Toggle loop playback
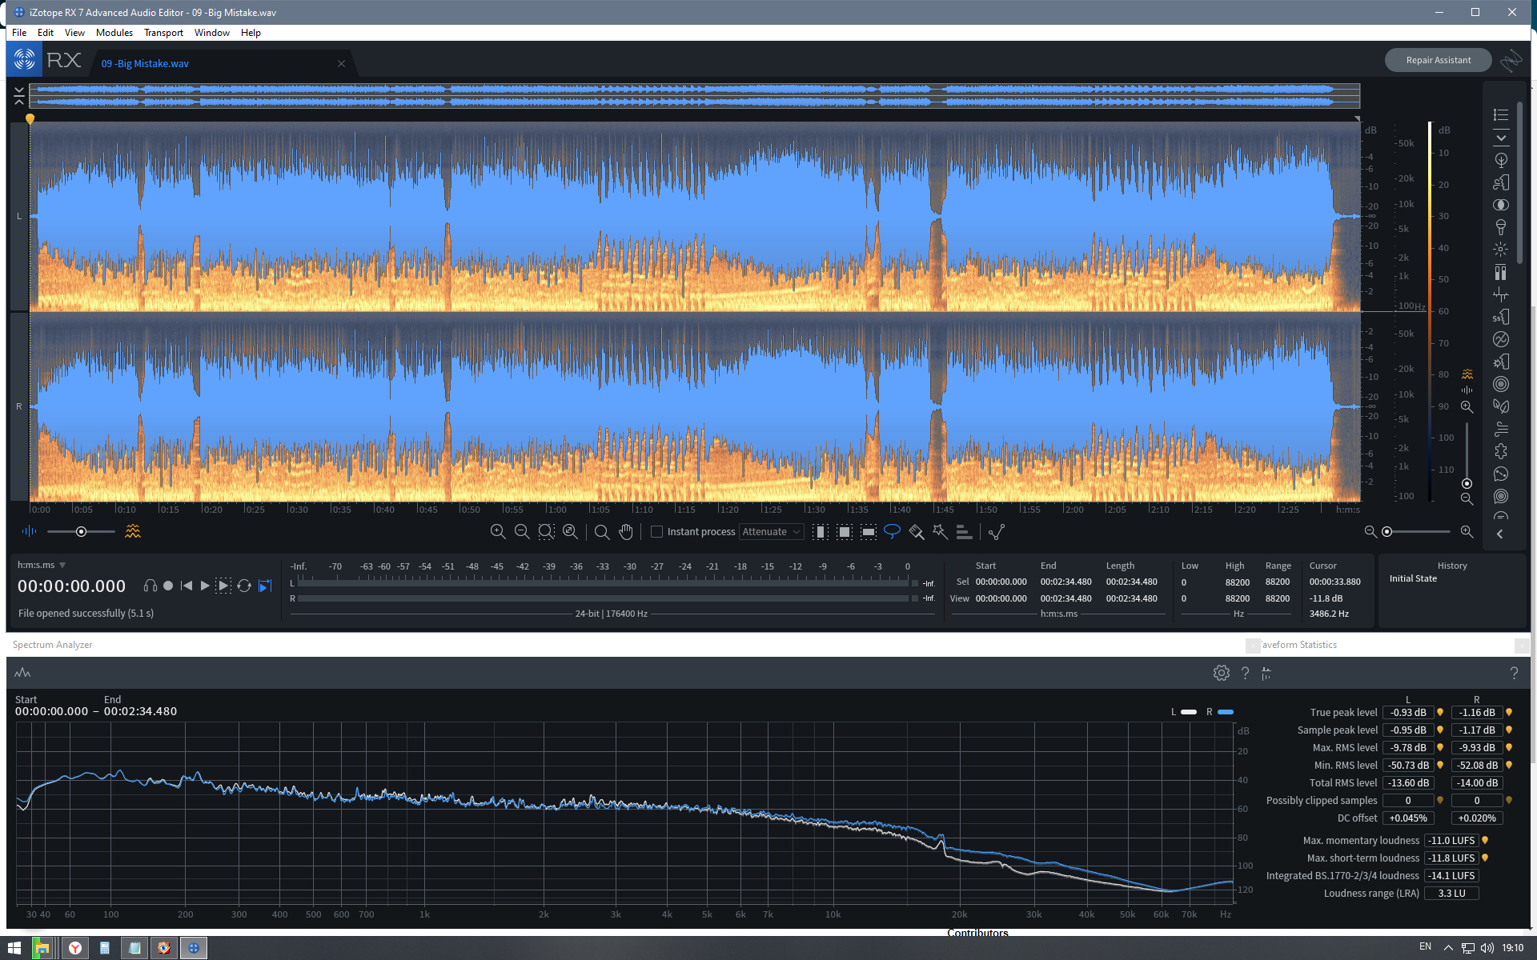 pos(244,586)
